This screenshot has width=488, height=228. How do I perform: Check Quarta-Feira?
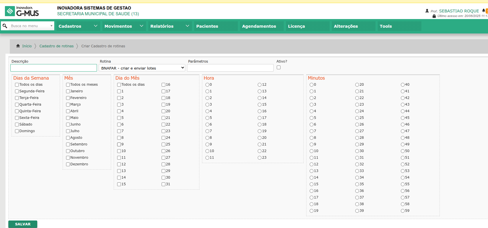click(x=17, y=105)
